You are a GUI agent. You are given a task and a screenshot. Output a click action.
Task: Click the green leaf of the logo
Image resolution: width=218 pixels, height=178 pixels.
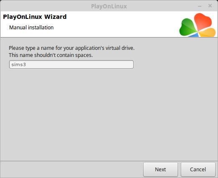187,28
